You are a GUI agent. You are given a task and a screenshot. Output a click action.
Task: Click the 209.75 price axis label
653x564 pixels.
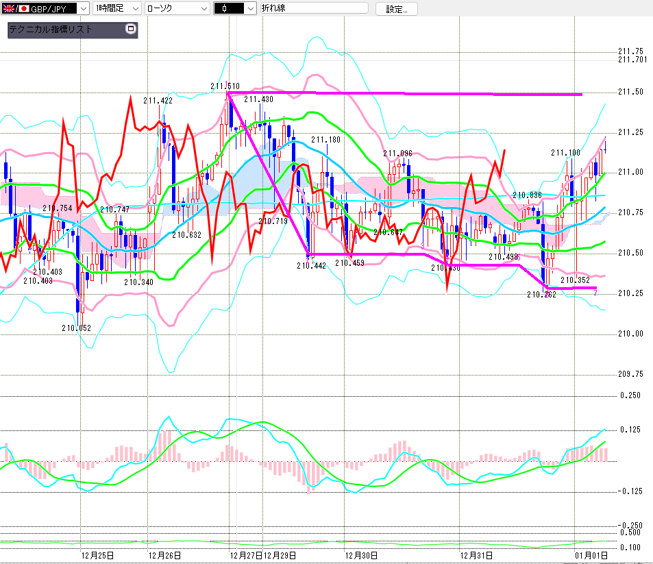pos(630,374)
